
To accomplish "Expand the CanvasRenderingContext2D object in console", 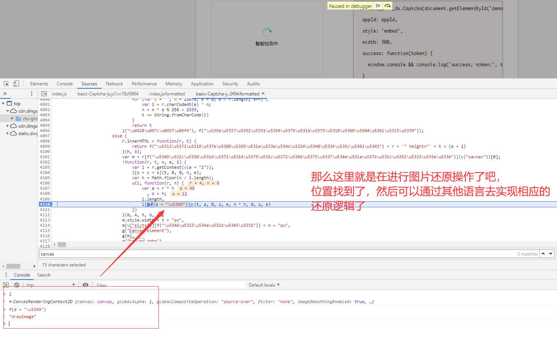I will pyautogui.click(x=10, y=302).
